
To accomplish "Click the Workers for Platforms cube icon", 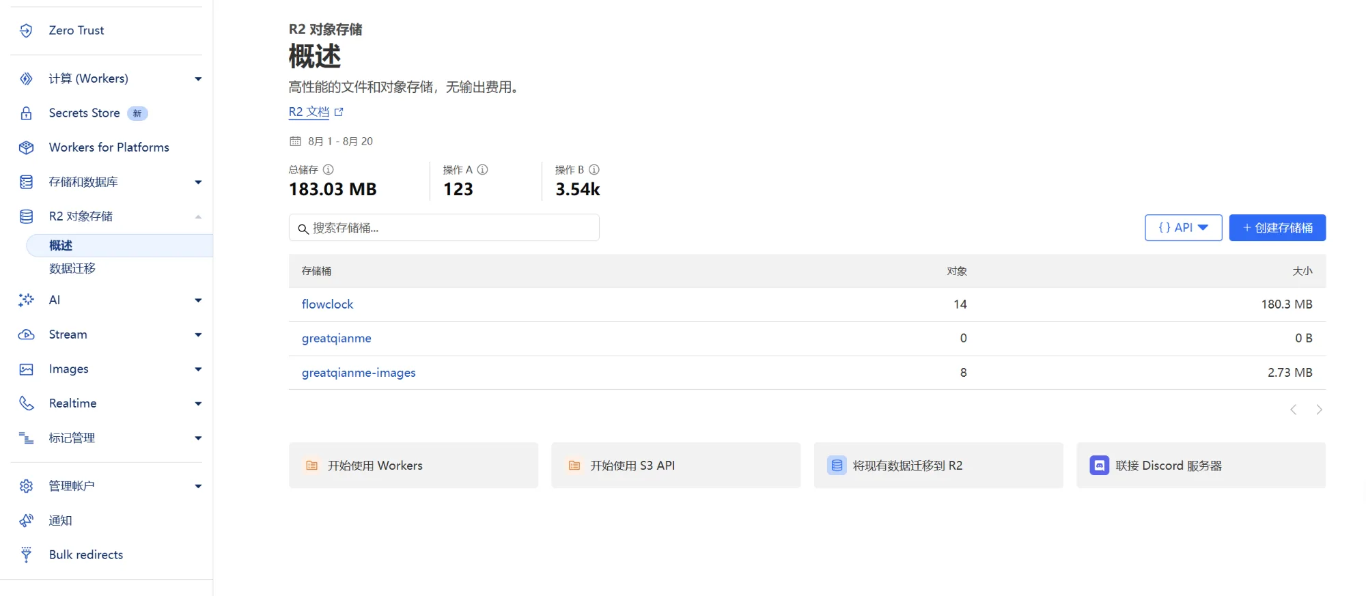I will point(26,147).
